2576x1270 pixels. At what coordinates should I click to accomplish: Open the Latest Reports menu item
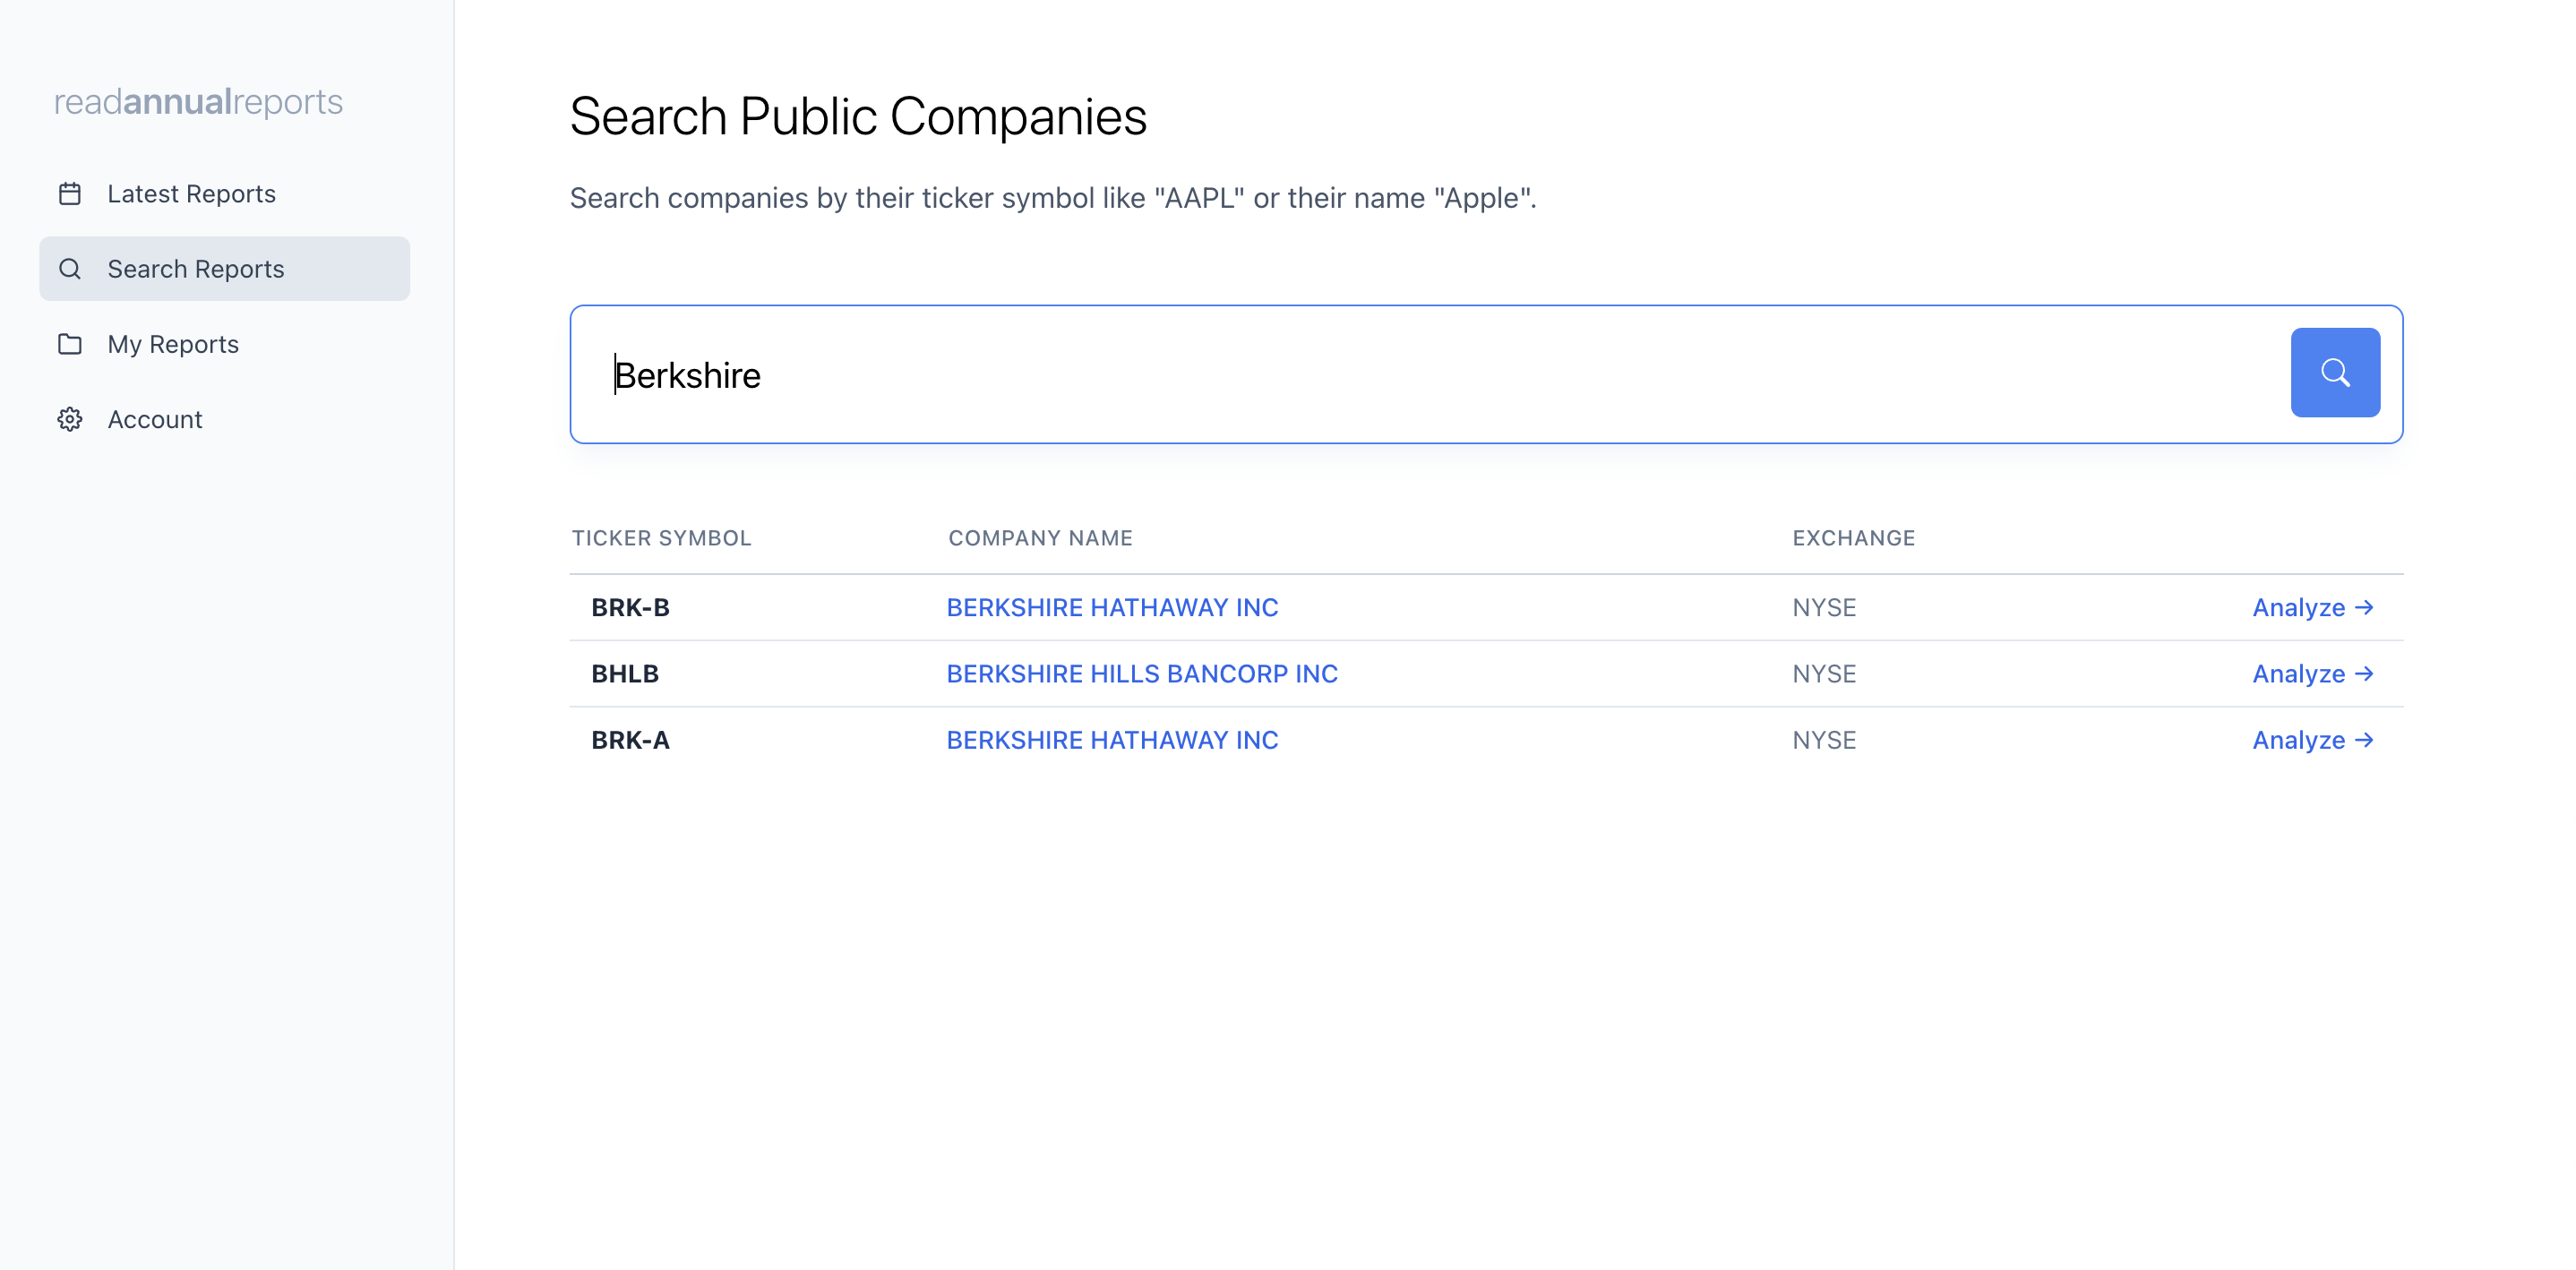191,193
